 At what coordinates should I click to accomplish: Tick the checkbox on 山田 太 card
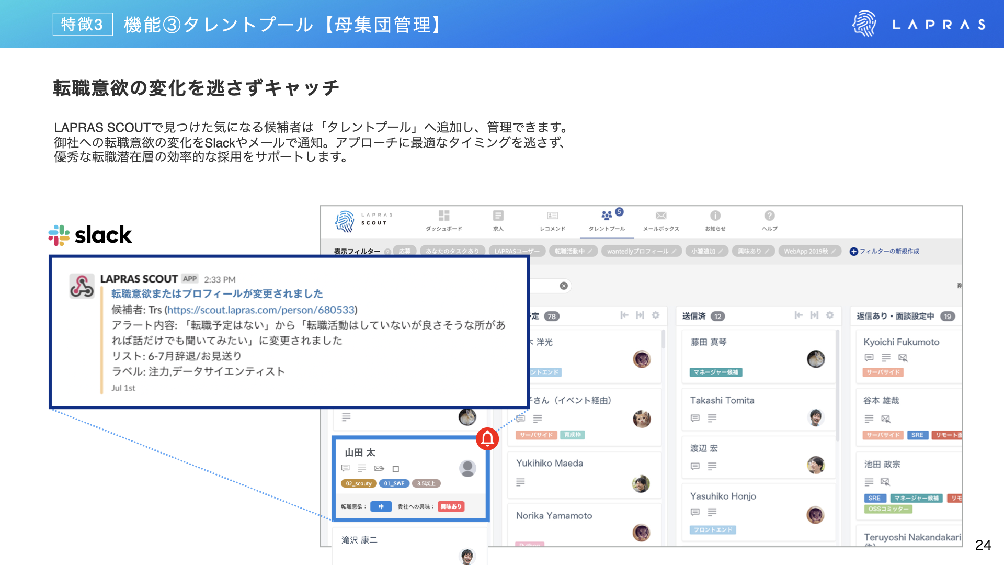[396, 469]
